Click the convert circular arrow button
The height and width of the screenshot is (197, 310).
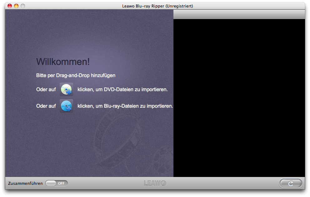tap(291, 183)
